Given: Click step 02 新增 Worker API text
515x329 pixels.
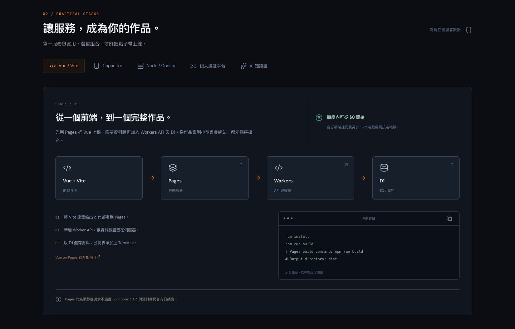Looking at the screenshot, I should (101, 230).
